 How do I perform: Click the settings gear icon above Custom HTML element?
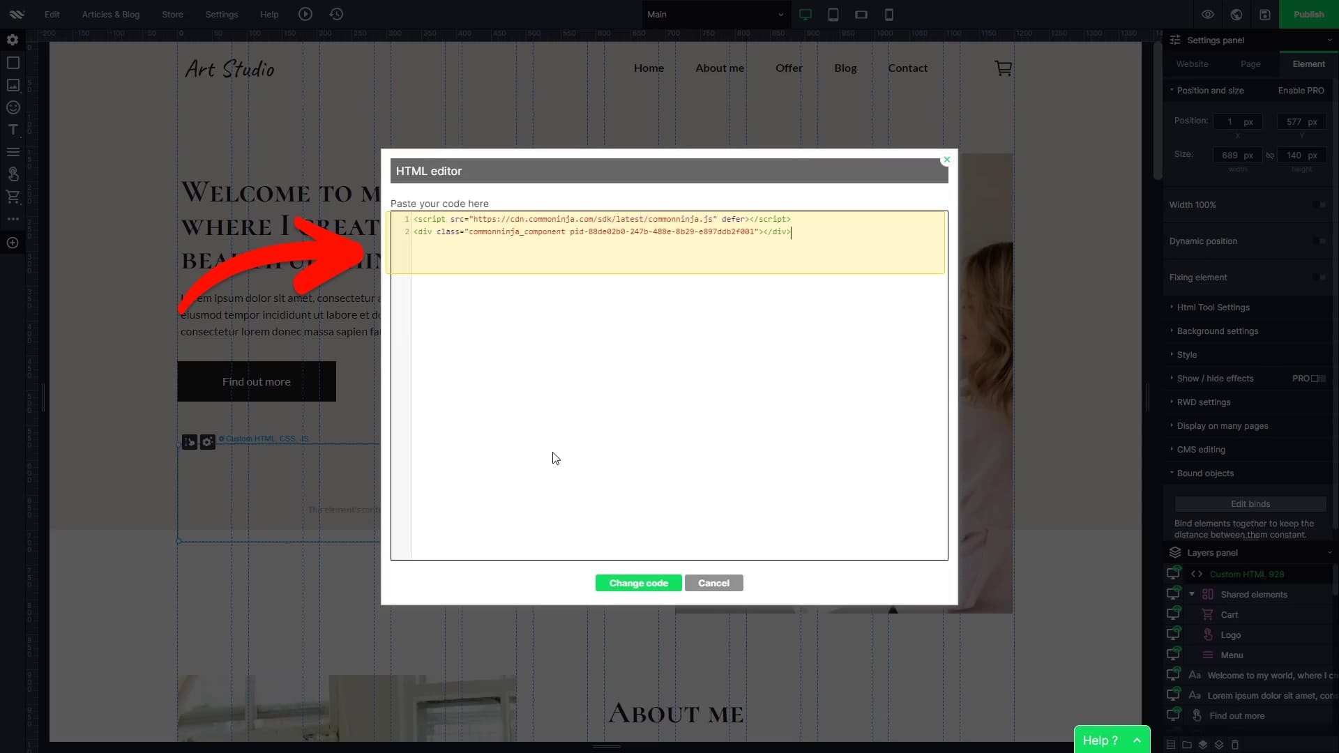pos(208,442)
